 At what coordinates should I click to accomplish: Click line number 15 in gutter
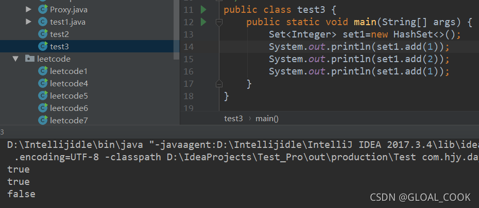189,59
